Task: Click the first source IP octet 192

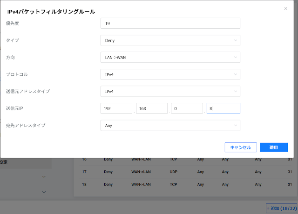Action: click(116, 108)
